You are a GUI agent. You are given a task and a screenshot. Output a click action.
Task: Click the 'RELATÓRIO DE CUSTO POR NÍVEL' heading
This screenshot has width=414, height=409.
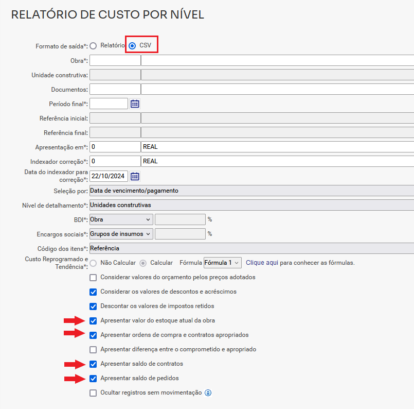click(107, 14)
